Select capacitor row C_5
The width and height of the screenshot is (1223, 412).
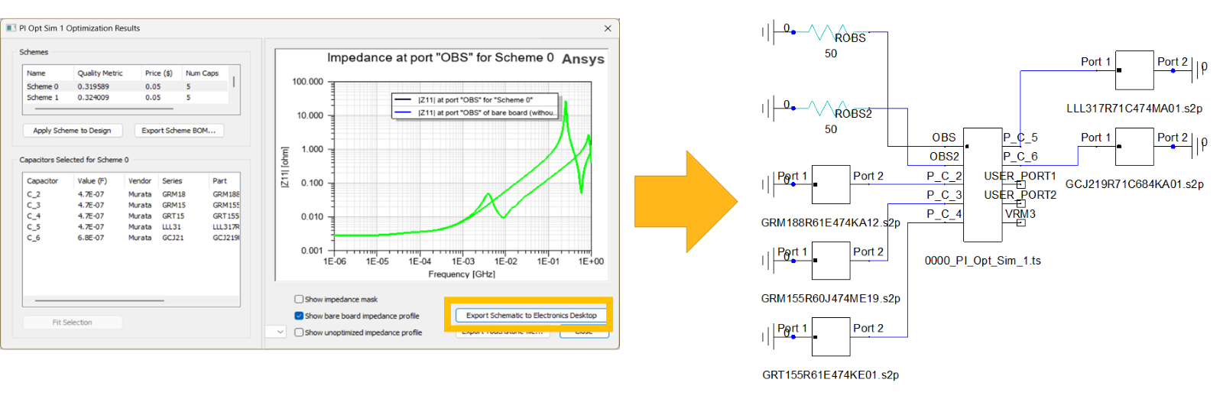click(131, 227)
